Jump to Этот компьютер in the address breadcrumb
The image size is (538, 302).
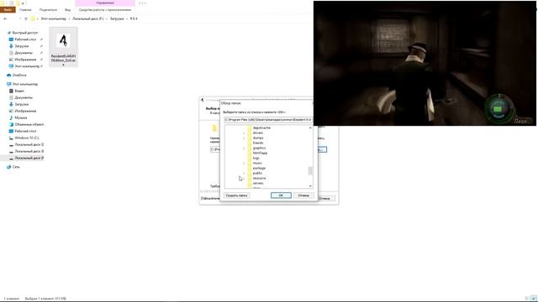tap(54, 18)
